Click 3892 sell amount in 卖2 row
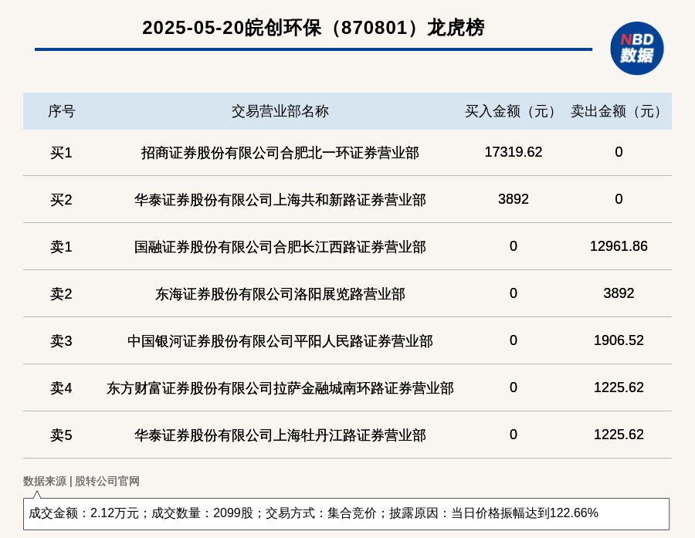Viewport: 695px width, 538px height. pyautogui.click(x=619, y=293)
